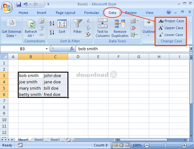Screen dimensions: 194x149
Task: Switch to Page Layout view
Action: tap(121, 145)
